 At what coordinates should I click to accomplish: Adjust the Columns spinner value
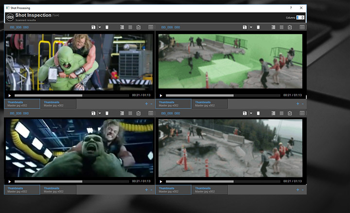pos(300,18)
